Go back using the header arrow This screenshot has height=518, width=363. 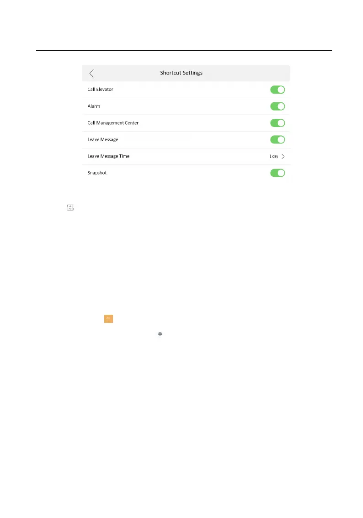(x=91, y=74)
